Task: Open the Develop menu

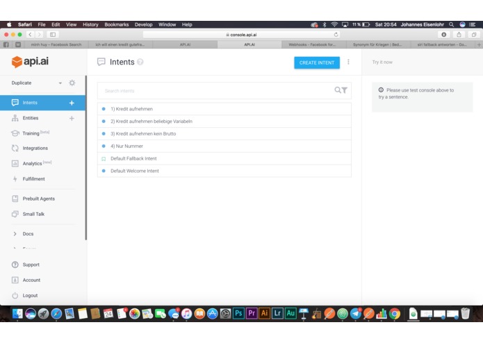Action: pos(143,24)
